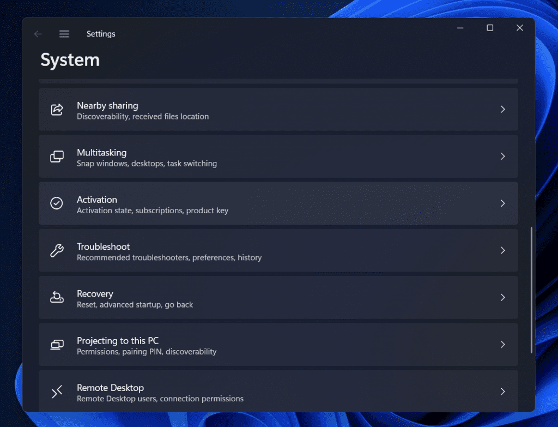Click the vertical scrollbar thumb
The width and height of the screenshot is (558, 427).
click(x=531, y=290)
